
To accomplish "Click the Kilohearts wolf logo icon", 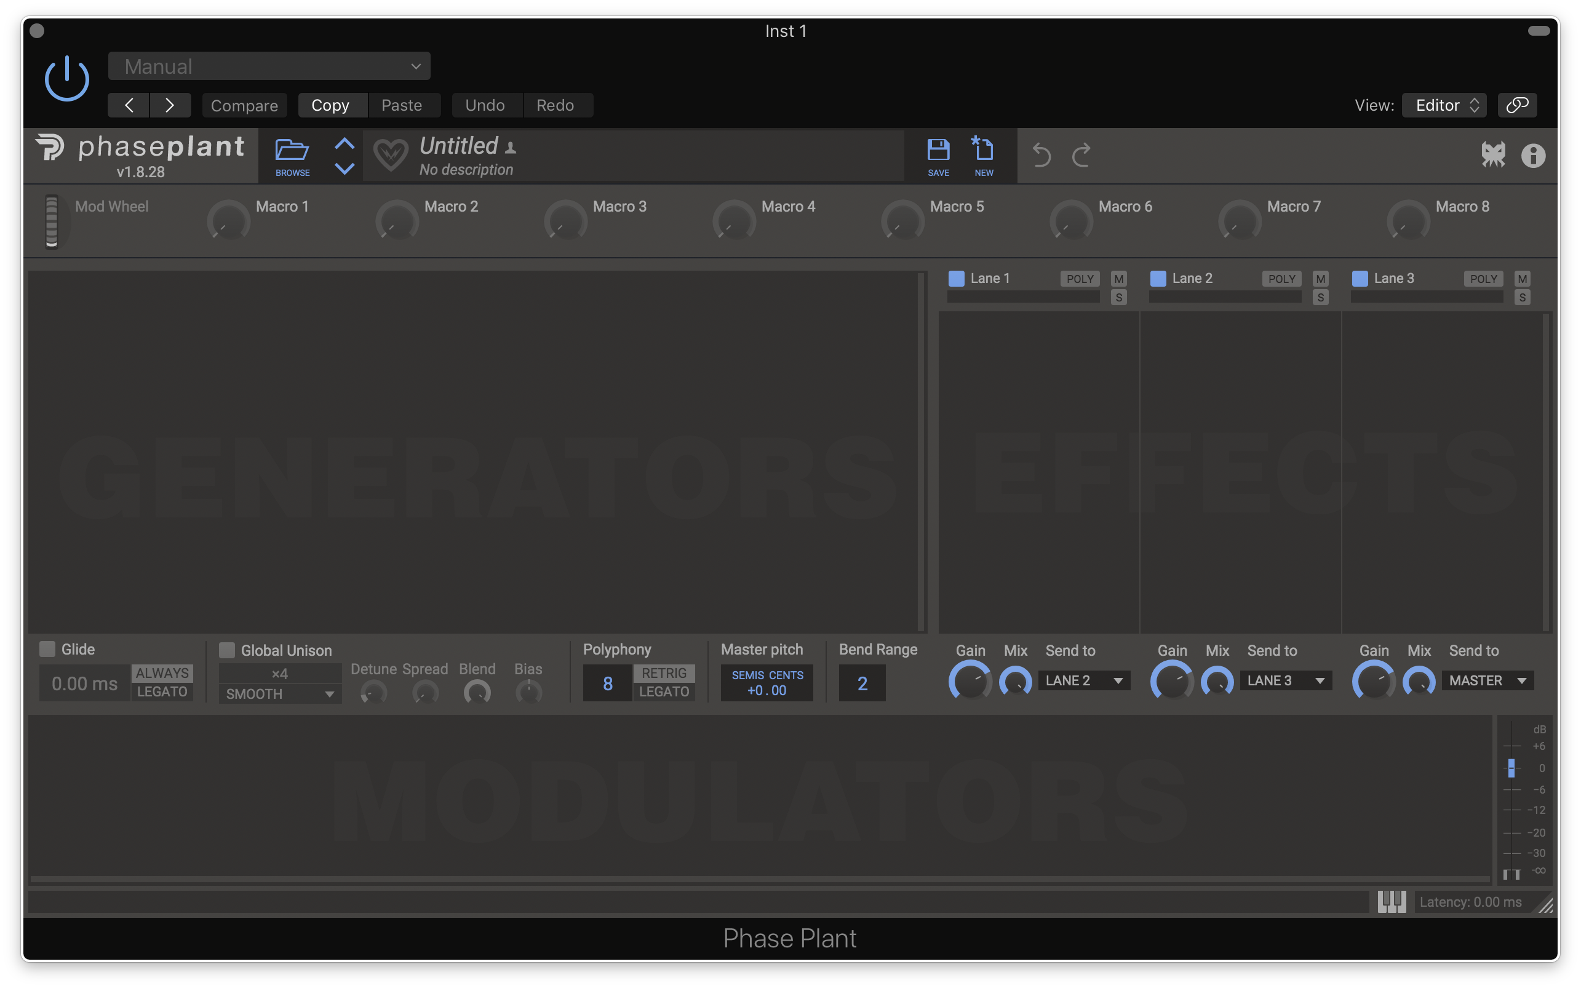I will pyautogui.click(x=1493, y=156).
